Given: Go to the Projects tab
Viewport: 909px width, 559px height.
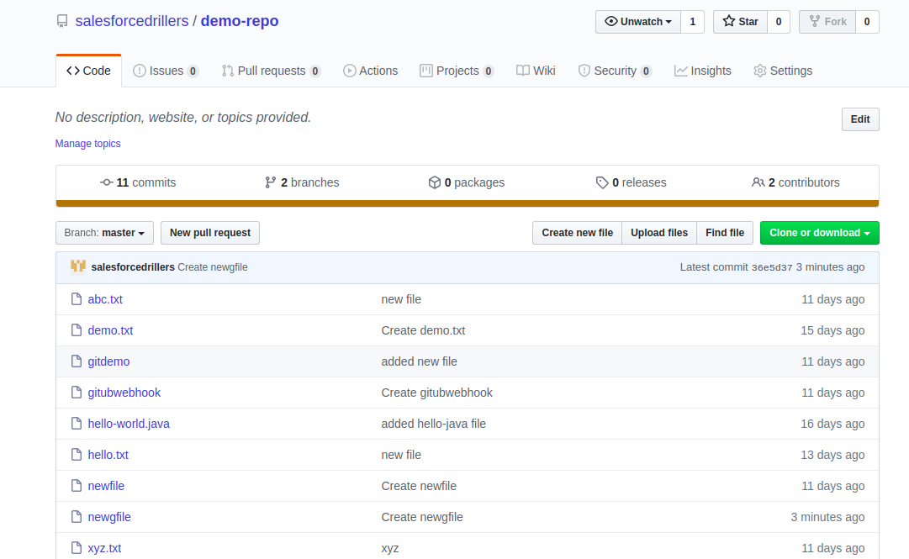Looking at the screenshot, I should pyautogui.click(x=457, y=71).
